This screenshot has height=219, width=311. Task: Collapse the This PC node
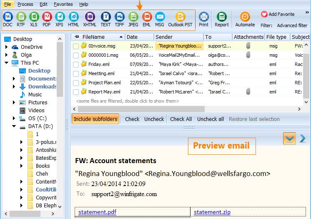[7, 63]
